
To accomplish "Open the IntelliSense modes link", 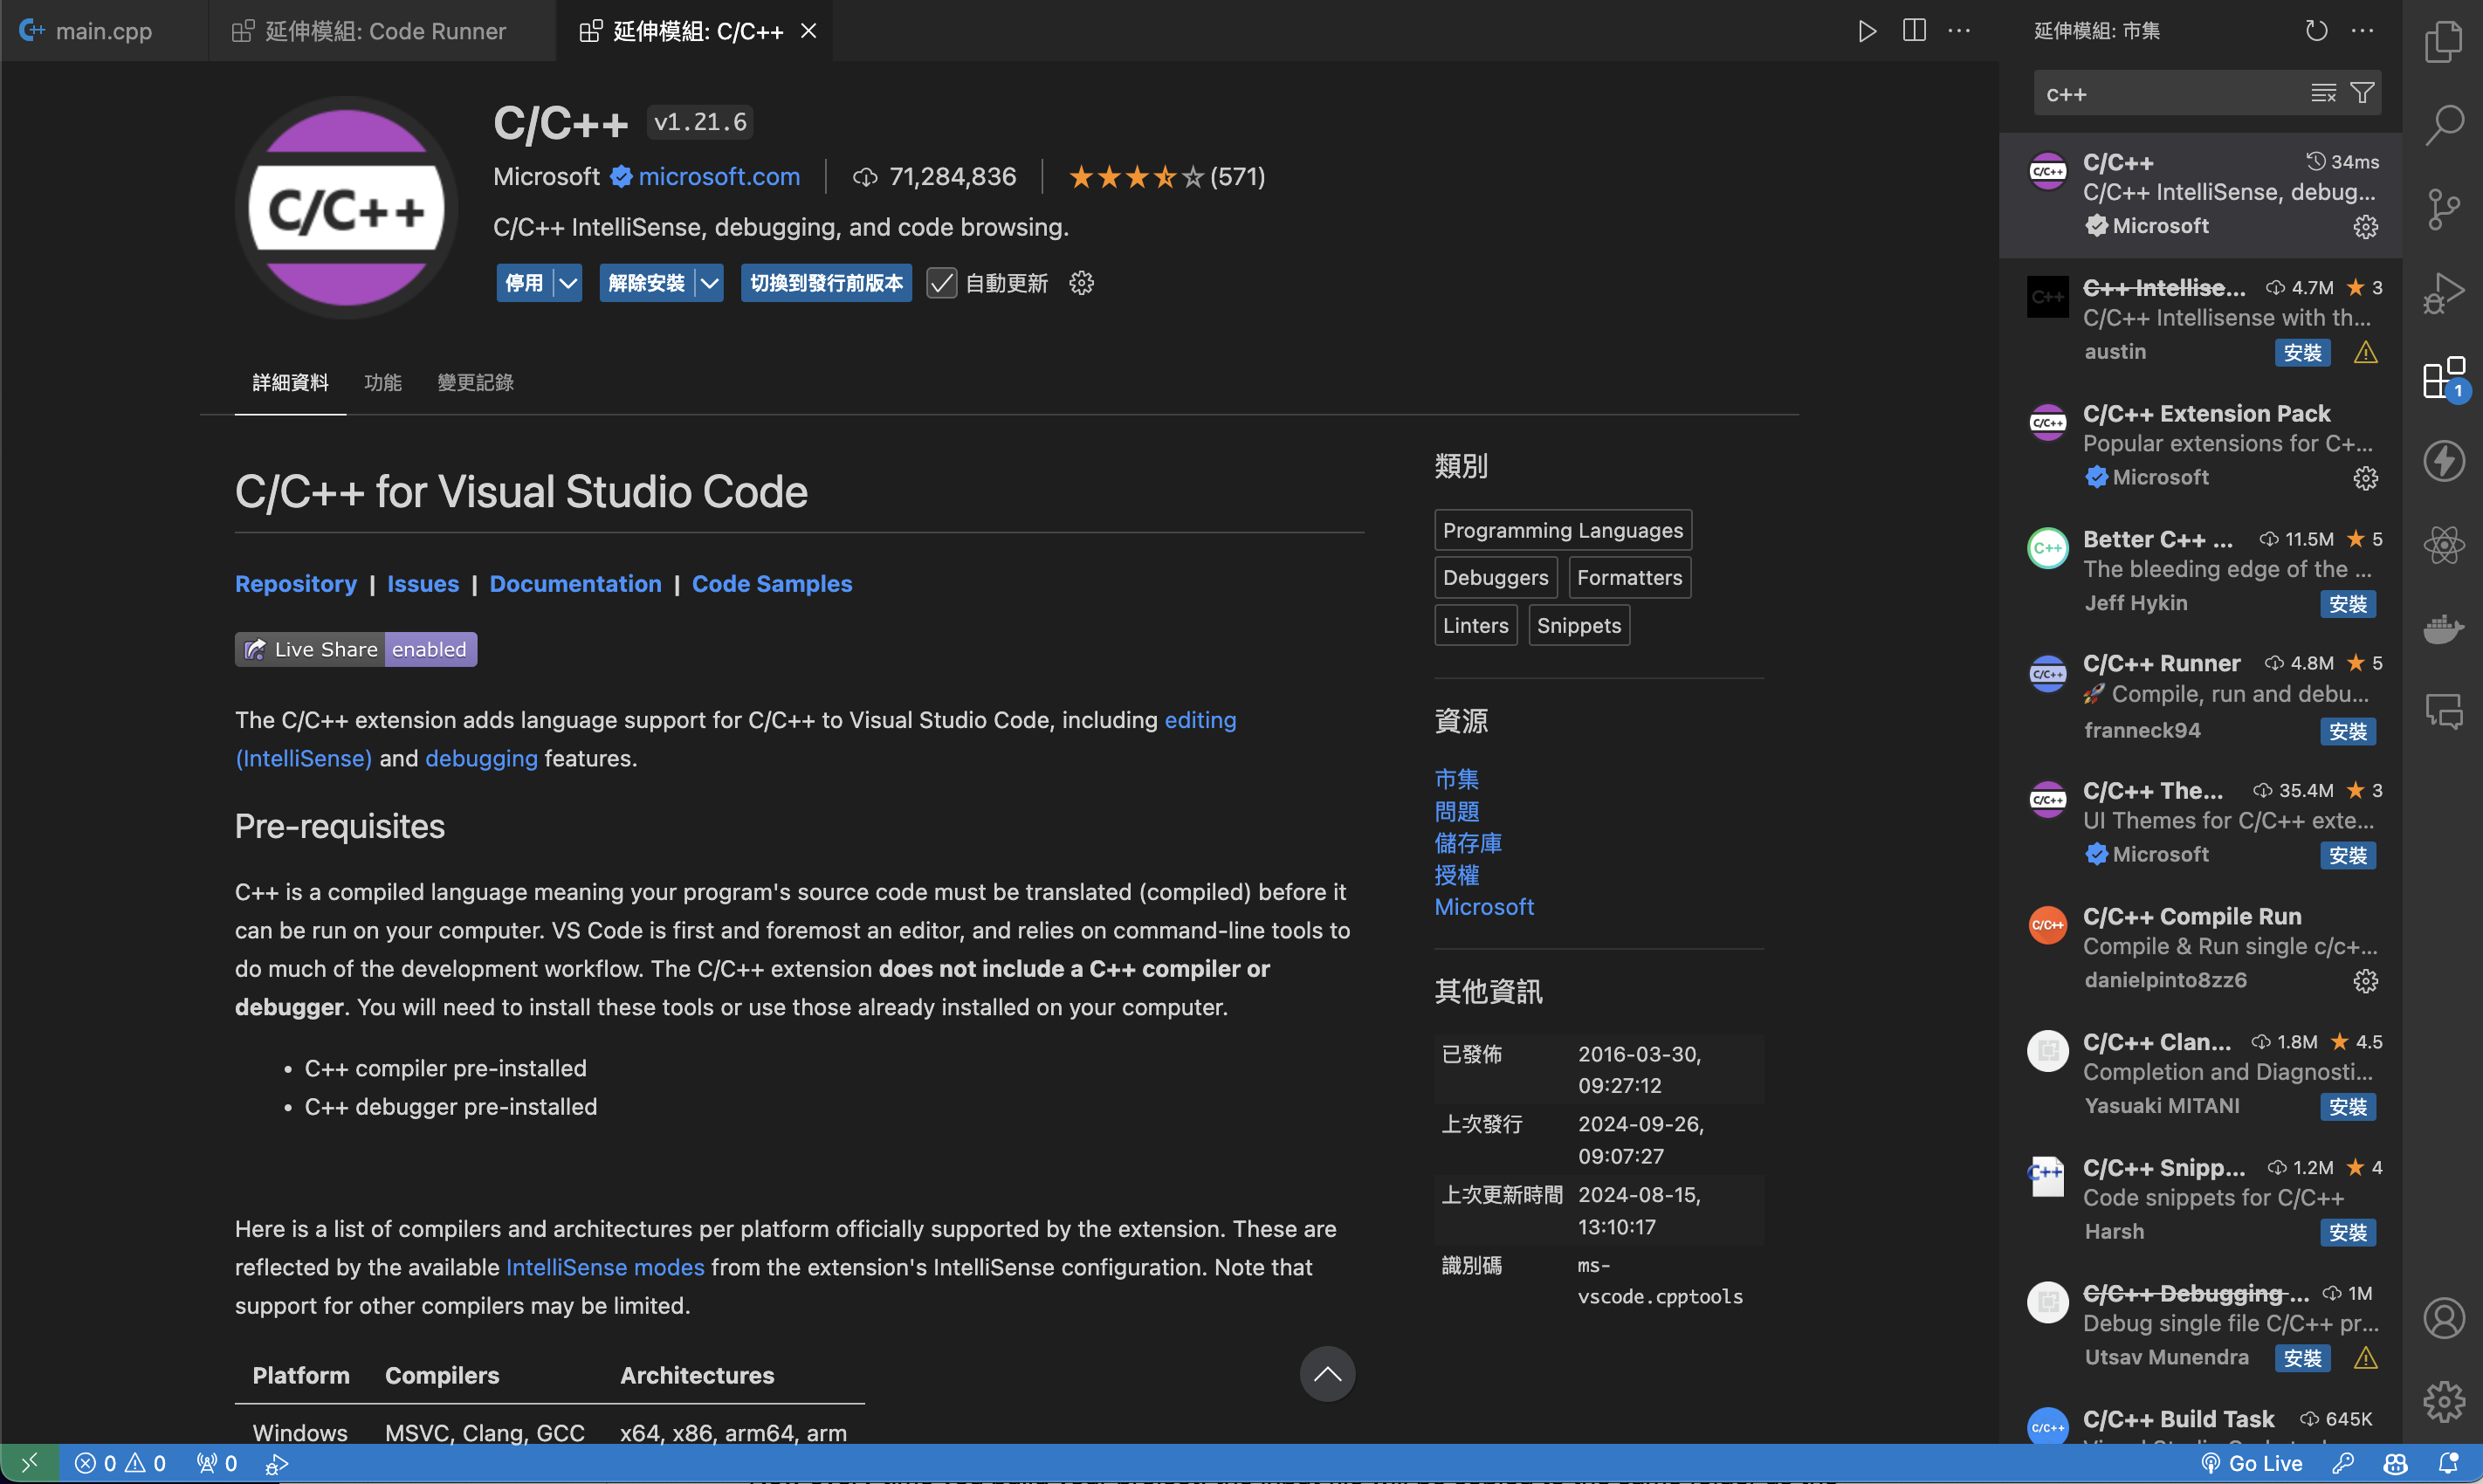I will [605, 1267].
